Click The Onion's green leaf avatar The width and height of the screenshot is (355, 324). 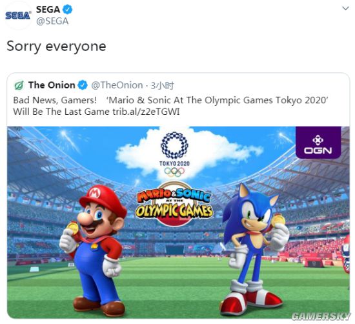19,85
